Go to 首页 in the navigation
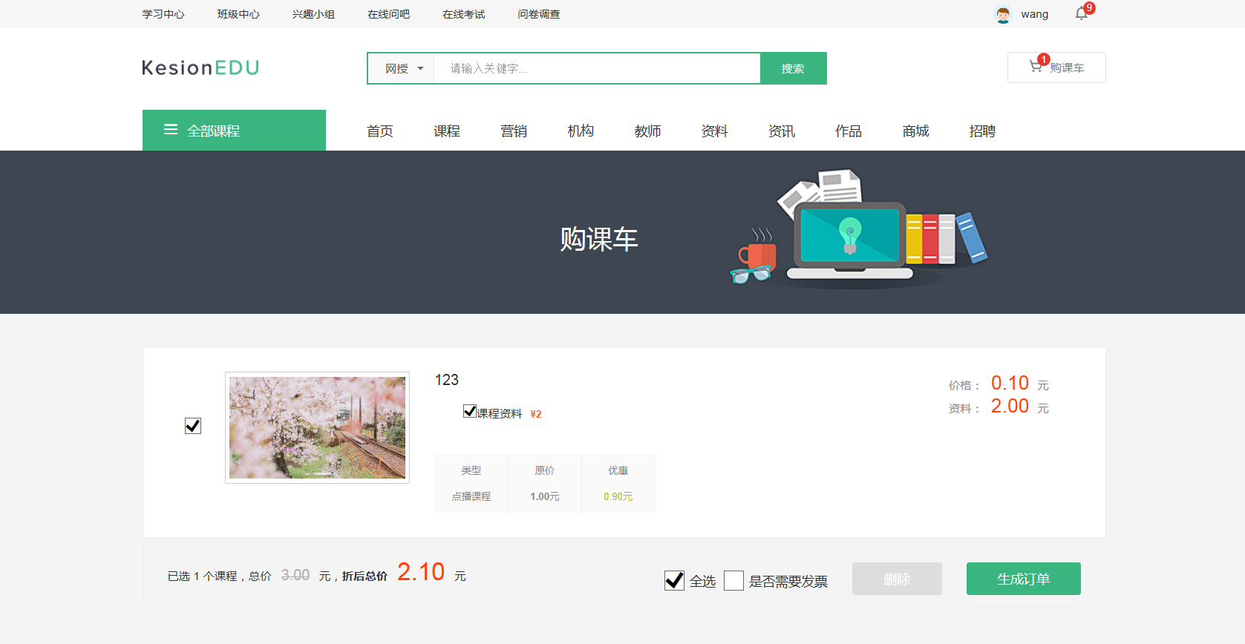Viewport: 1245px width, 644px height. point(380,131)
